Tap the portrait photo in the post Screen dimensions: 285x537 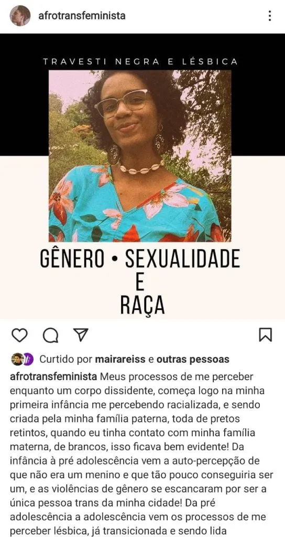tap(139, 156)
